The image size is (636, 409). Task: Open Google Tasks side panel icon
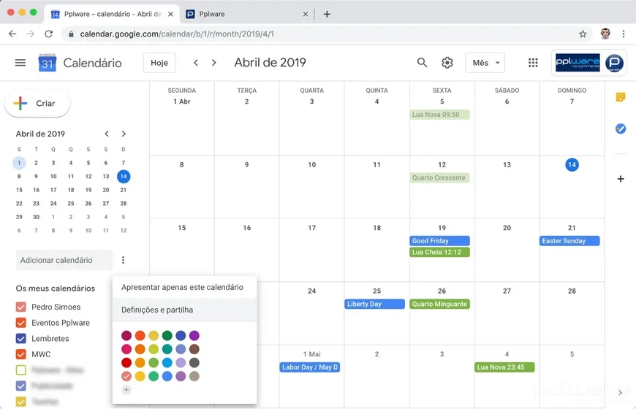(x=620, y=129)
